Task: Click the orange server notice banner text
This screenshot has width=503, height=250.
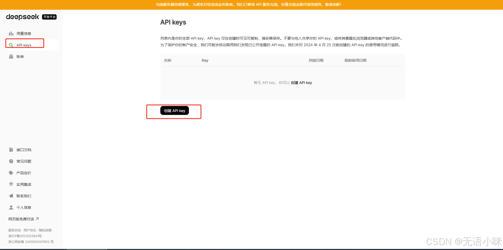Action: click(x=249, y=4)
